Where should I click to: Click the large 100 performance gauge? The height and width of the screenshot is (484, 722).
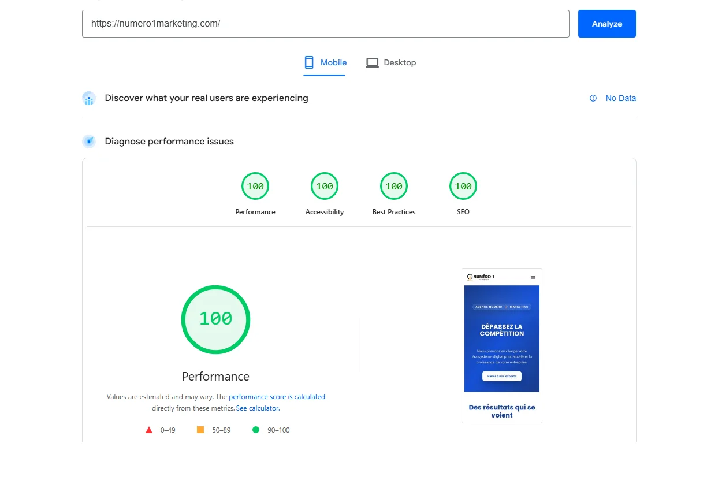click(x=215, y=319)
